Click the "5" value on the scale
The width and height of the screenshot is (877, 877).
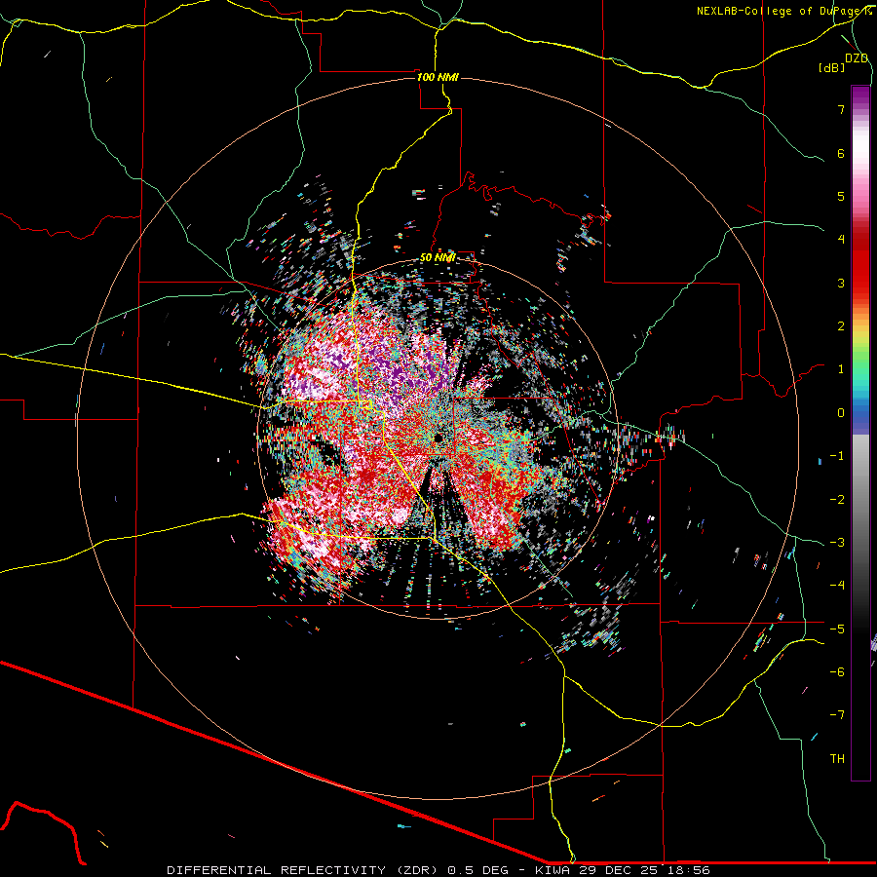coord(841,196)
